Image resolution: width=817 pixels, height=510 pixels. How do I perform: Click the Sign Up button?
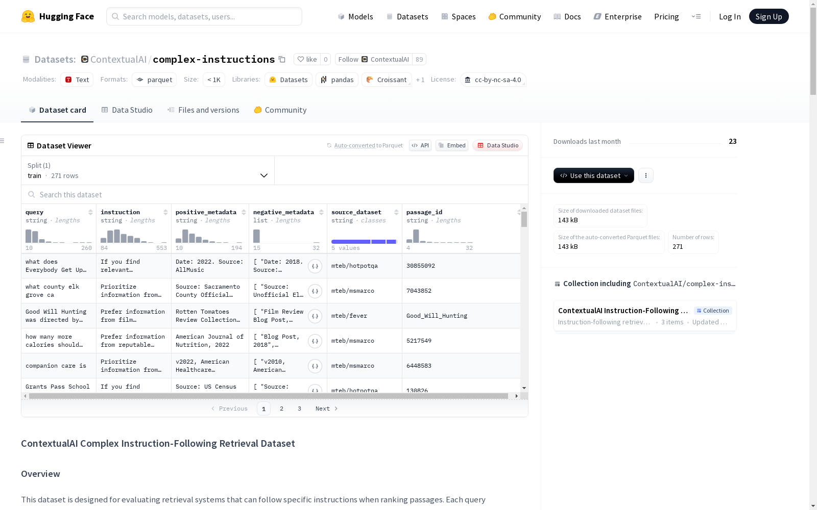768,16
